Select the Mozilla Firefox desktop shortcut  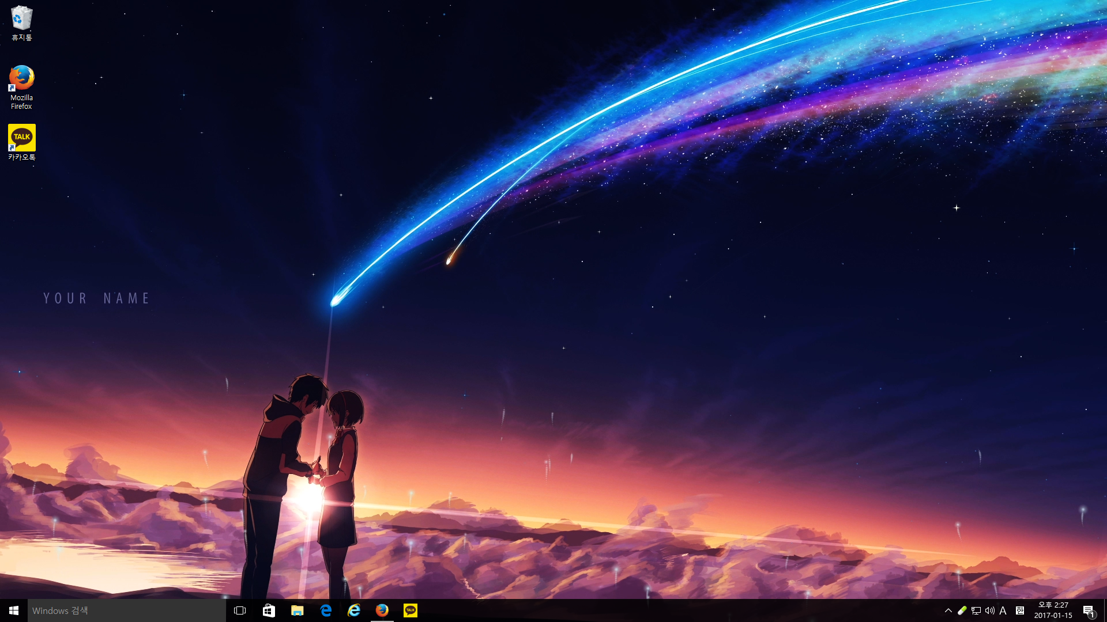click(x=21, y=87)
